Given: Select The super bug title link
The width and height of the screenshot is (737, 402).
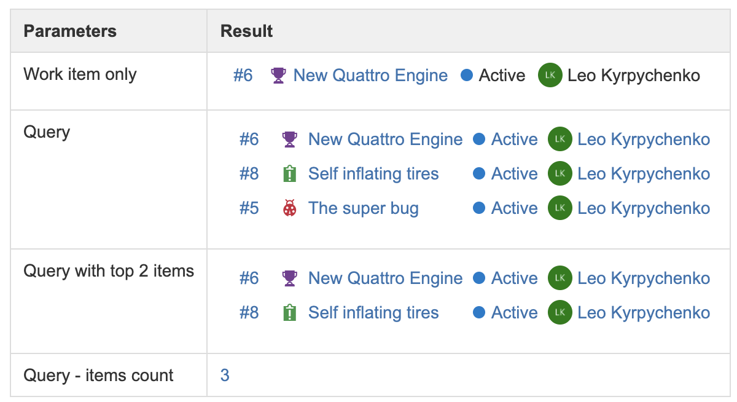Looking at the screenshot, I should 363,208.
